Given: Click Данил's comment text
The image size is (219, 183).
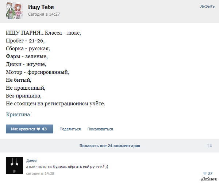Looking at the screenshot, I should pos(67,167).
